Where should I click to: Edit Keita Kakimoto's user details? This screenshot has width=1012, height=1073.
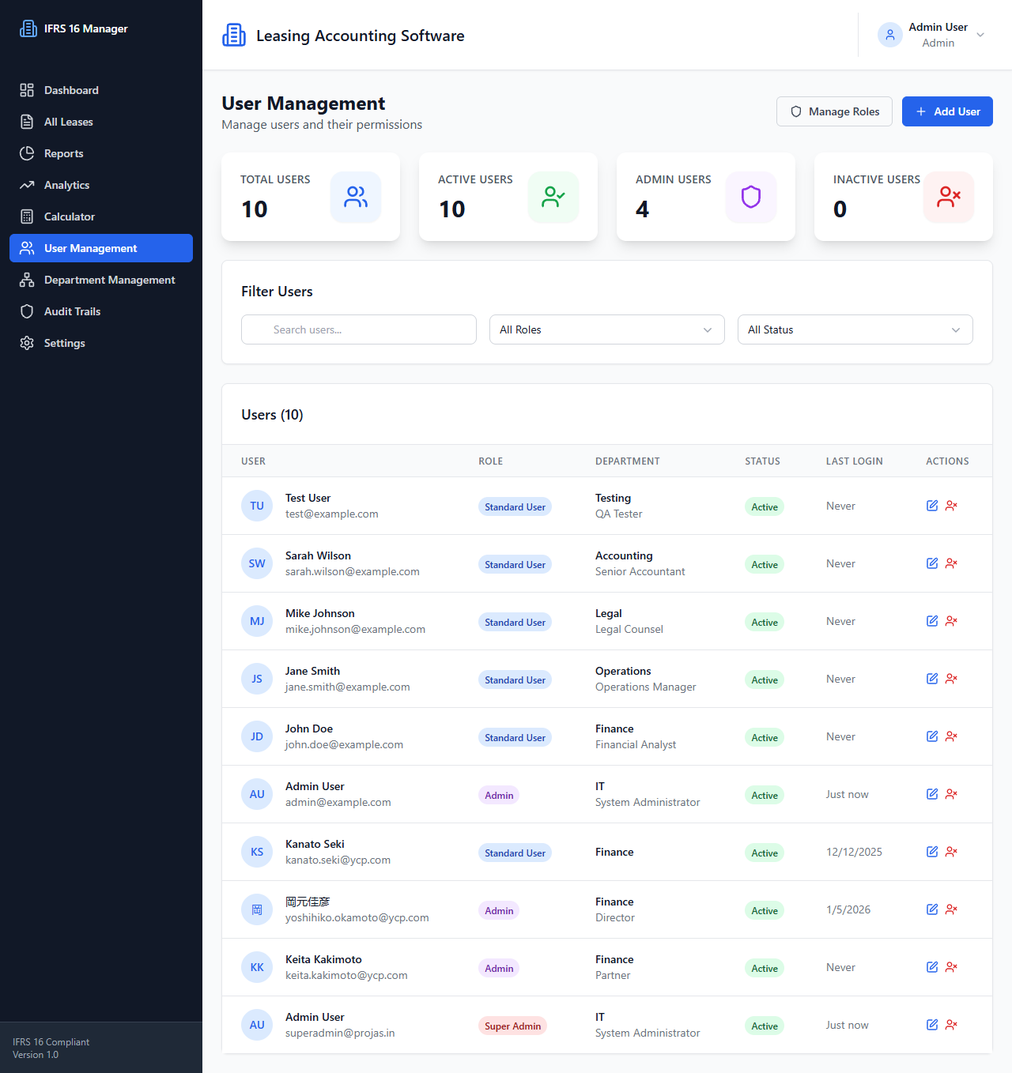click(x=932, y=967)
